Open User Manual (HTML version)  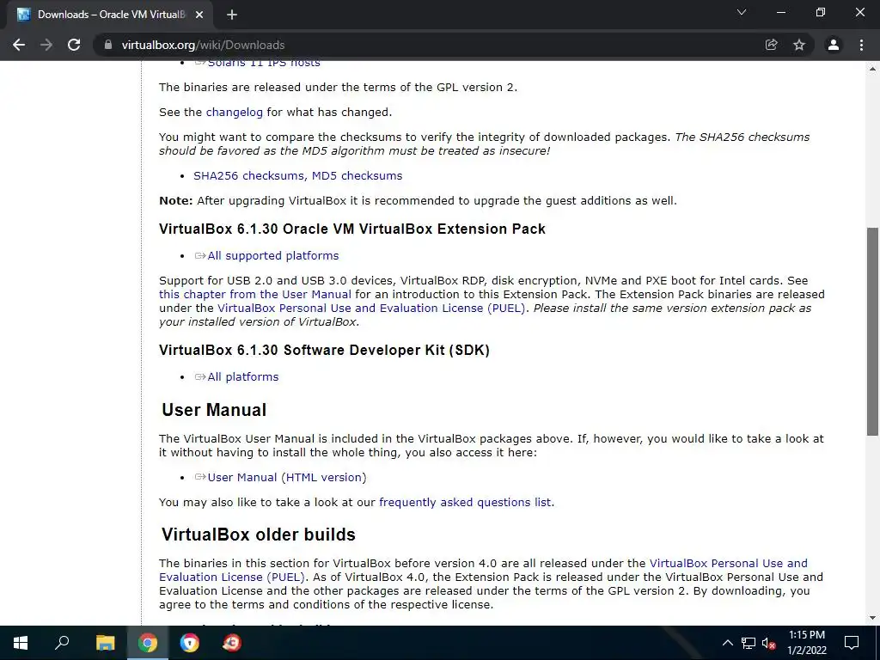(287, 478)
